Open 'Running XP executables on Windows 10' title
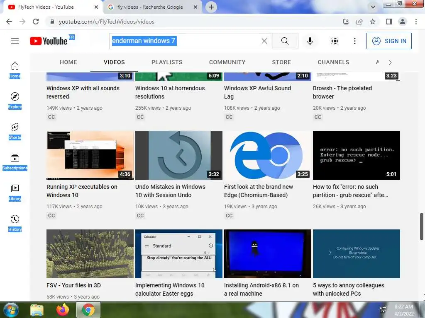 (x=82, y=190)
